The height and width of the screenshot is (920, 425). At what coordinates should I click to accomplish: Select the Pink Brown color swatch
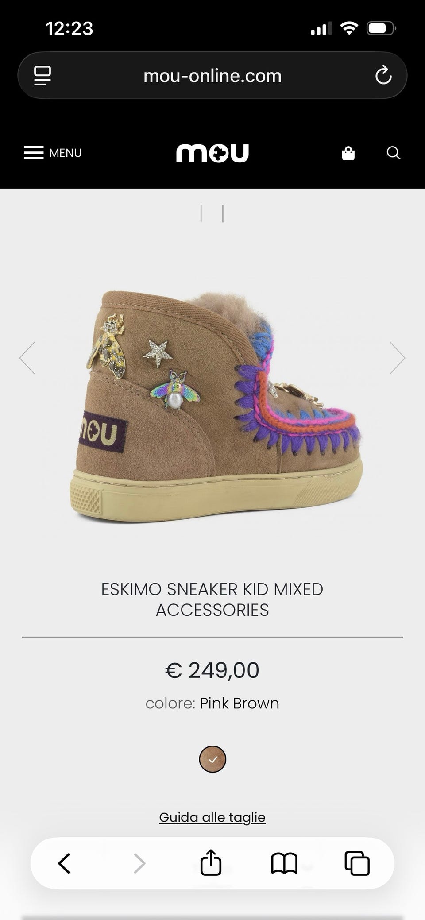click(x=212, y=759)
